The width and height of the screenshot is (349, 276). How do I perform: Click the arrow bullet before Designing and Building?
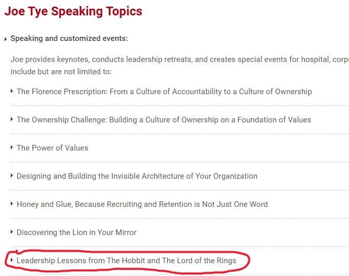click(12, 175)
